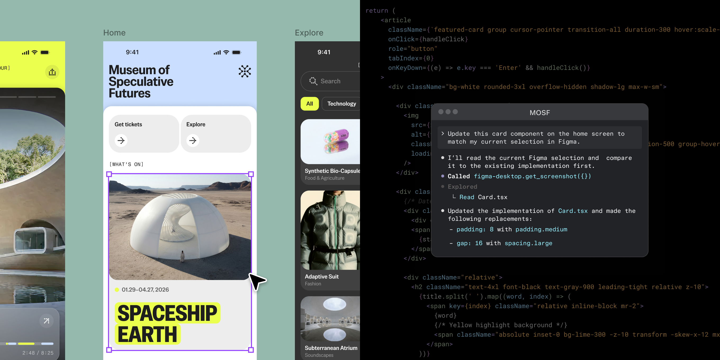Image resolution: width=720 pixels, height=360 pixels.
Task: Click the MOSF window title
Action: pos(539,113)
